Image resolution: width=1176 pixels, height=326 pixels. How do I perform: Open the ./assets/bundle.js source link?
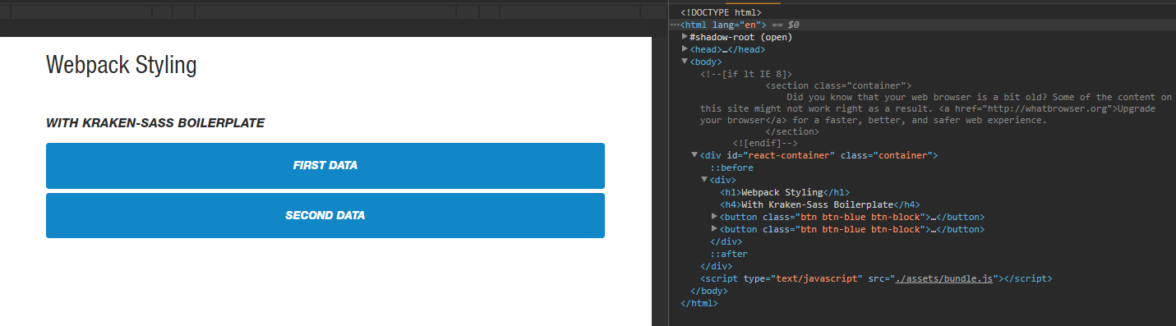click(x=946, y=279)
